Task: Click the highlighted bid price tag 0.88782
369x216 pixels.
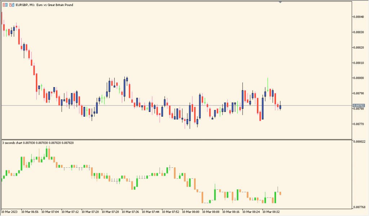Action: pyautogui.click(x=359, y=105)
